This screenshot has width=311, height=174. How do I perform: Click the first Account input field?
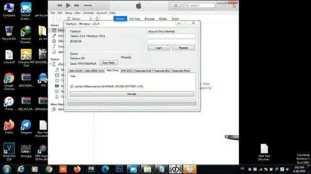[x=171, y=36]
